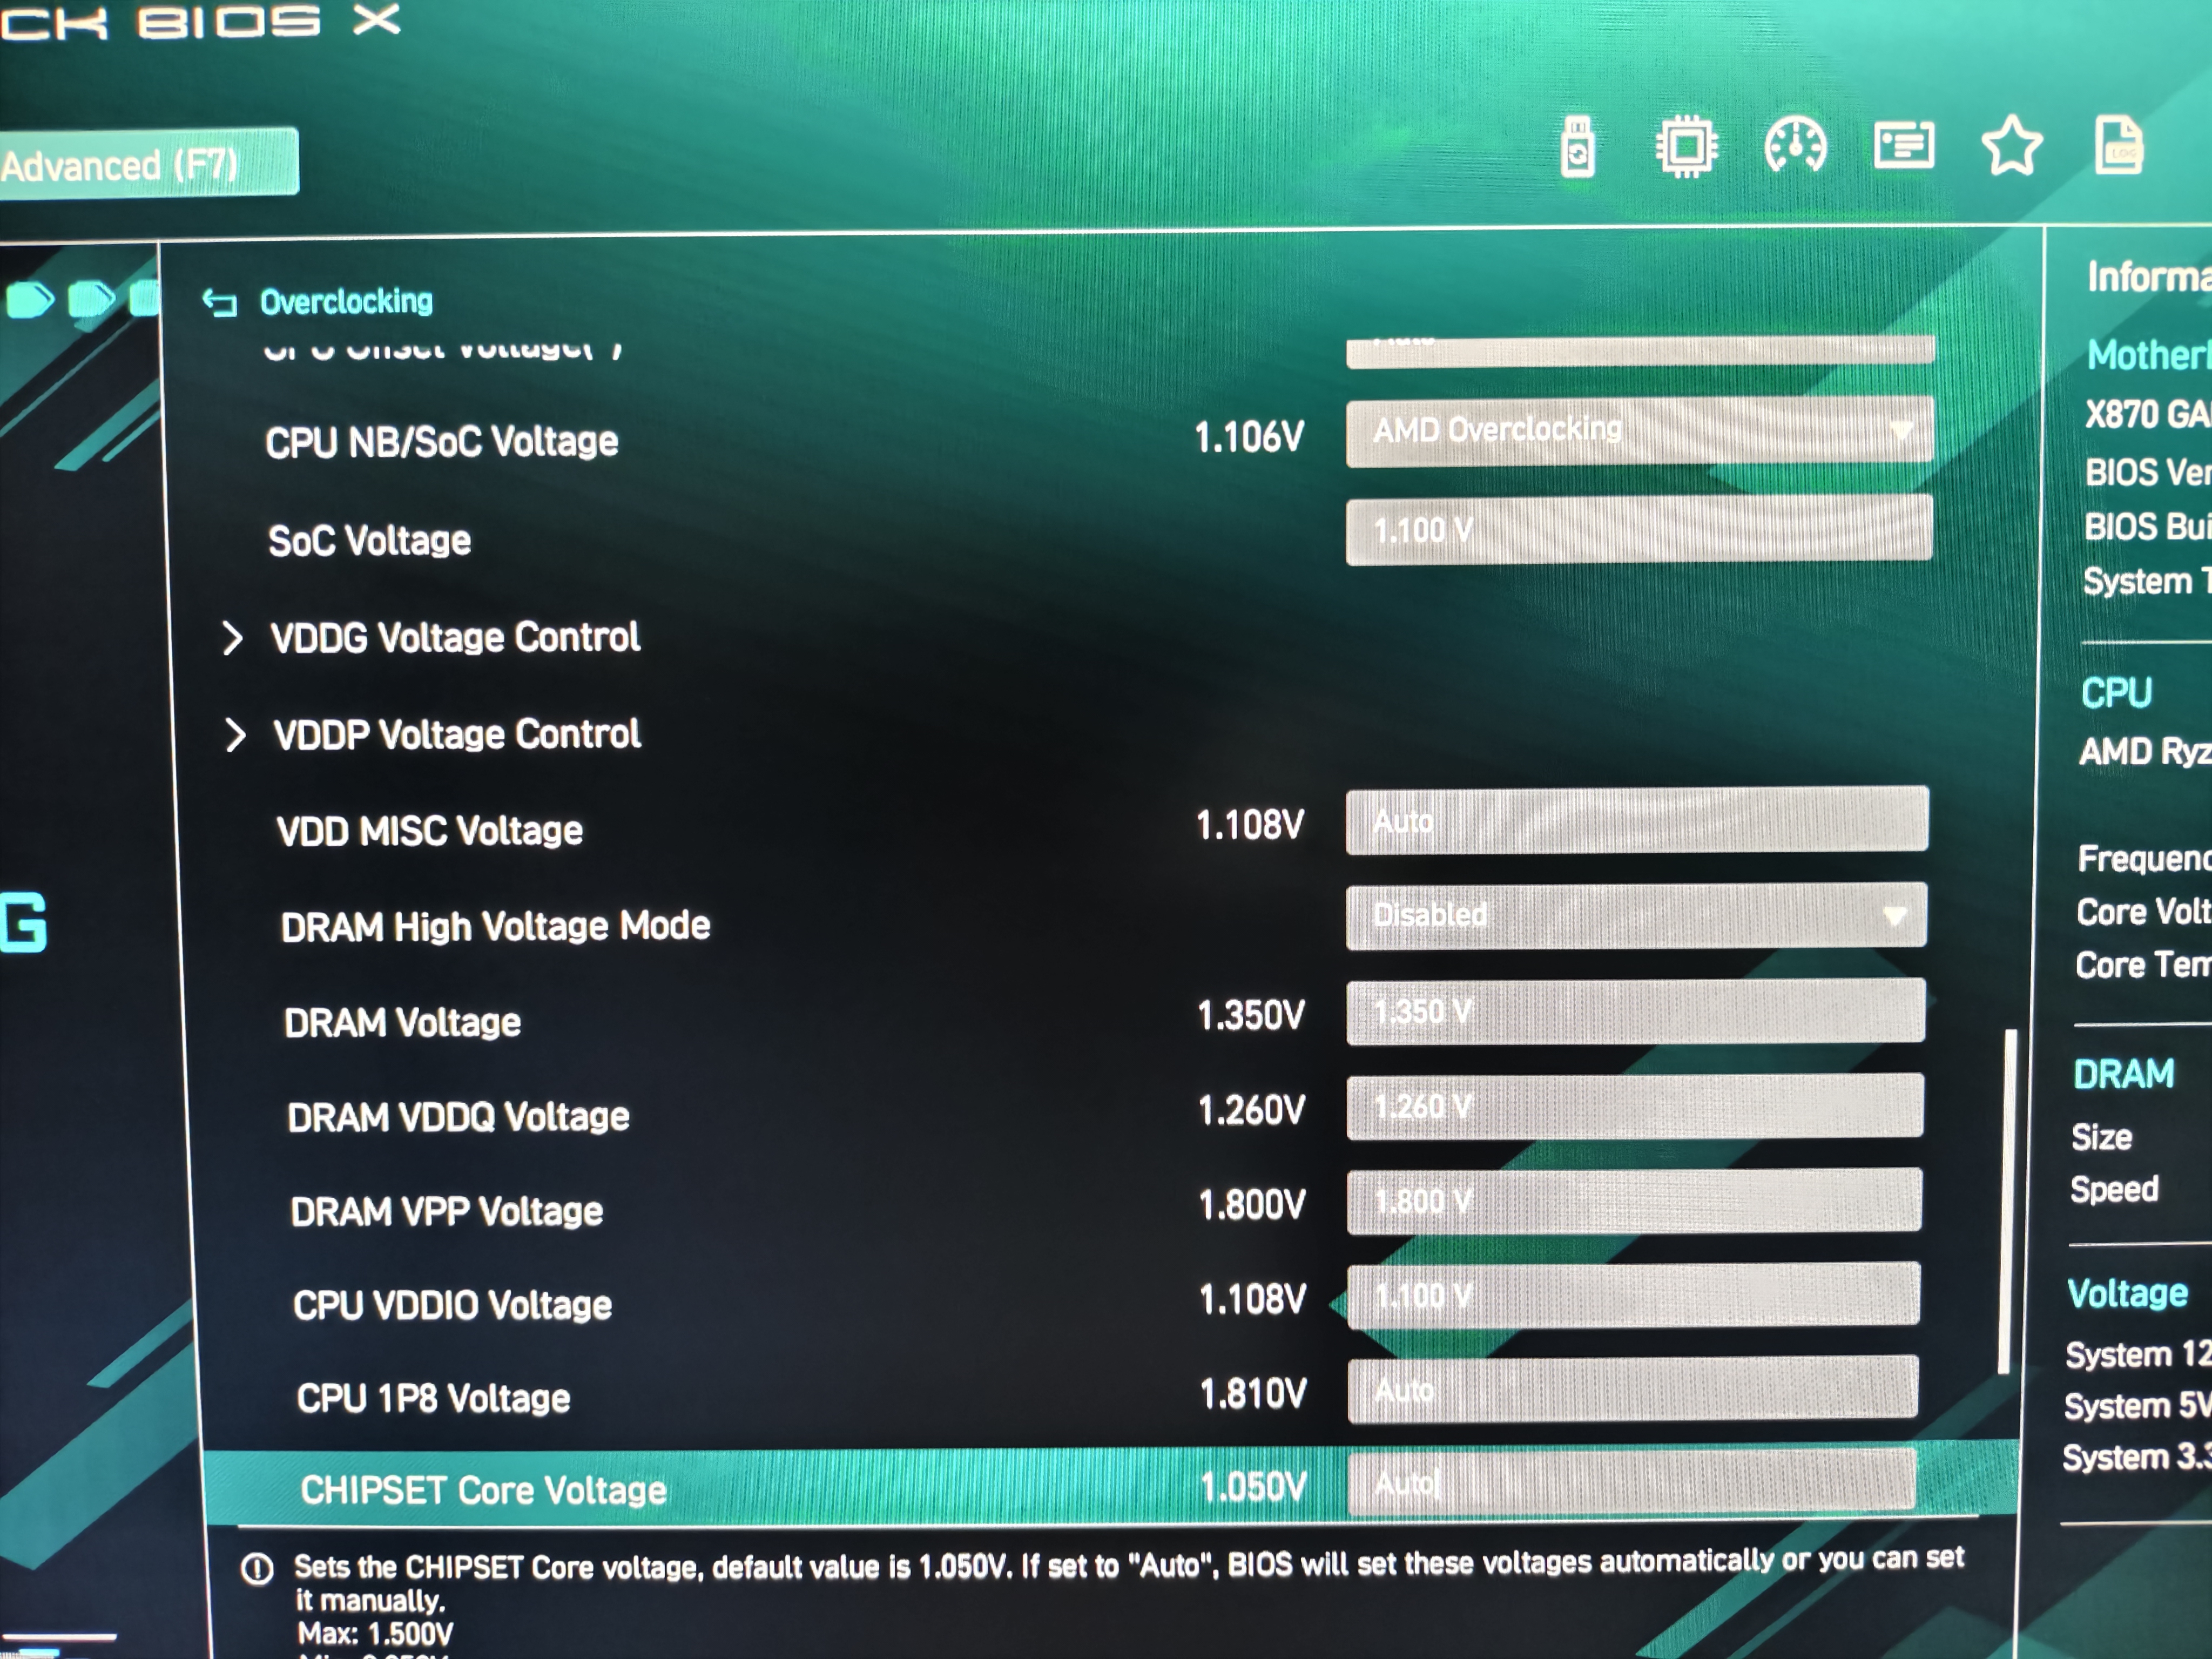
Task: Click the Overclocking breadcrumb title
Action: [346, 302]
